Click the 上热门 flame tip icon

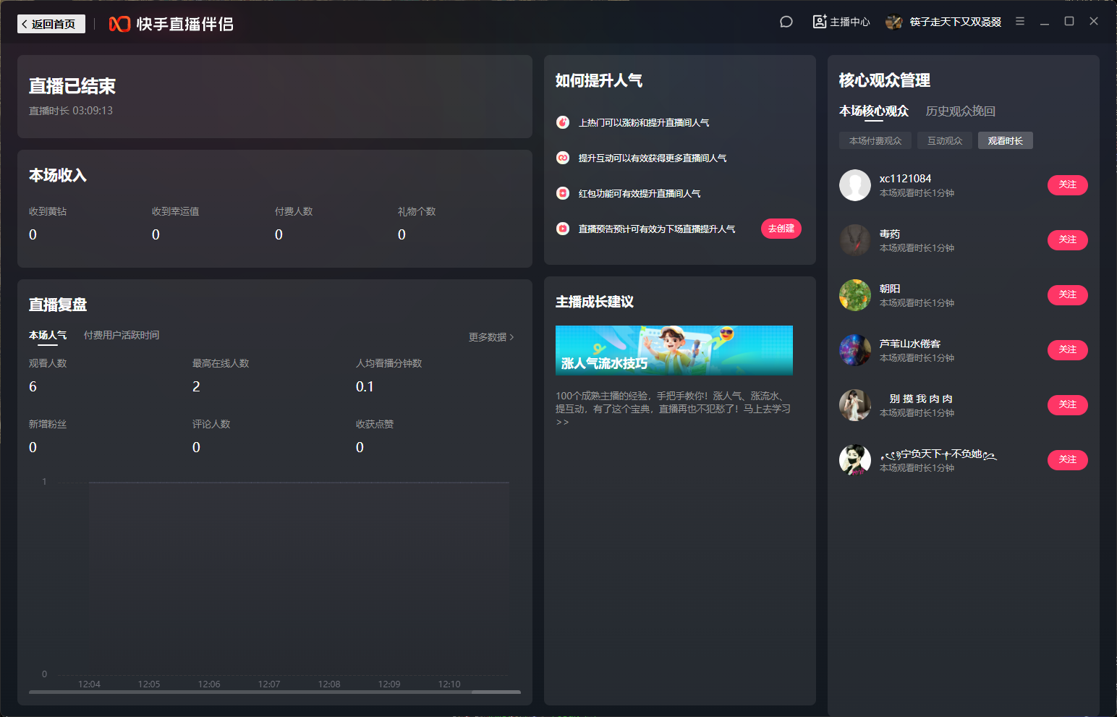563,122
